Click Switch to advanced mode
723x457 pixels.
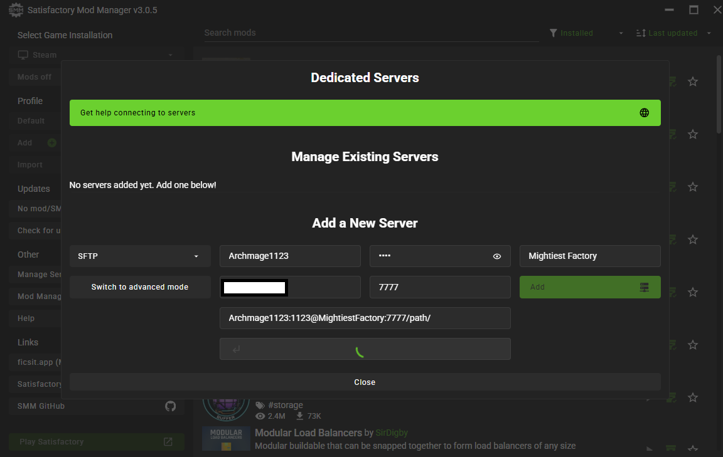tap(140, 287)
